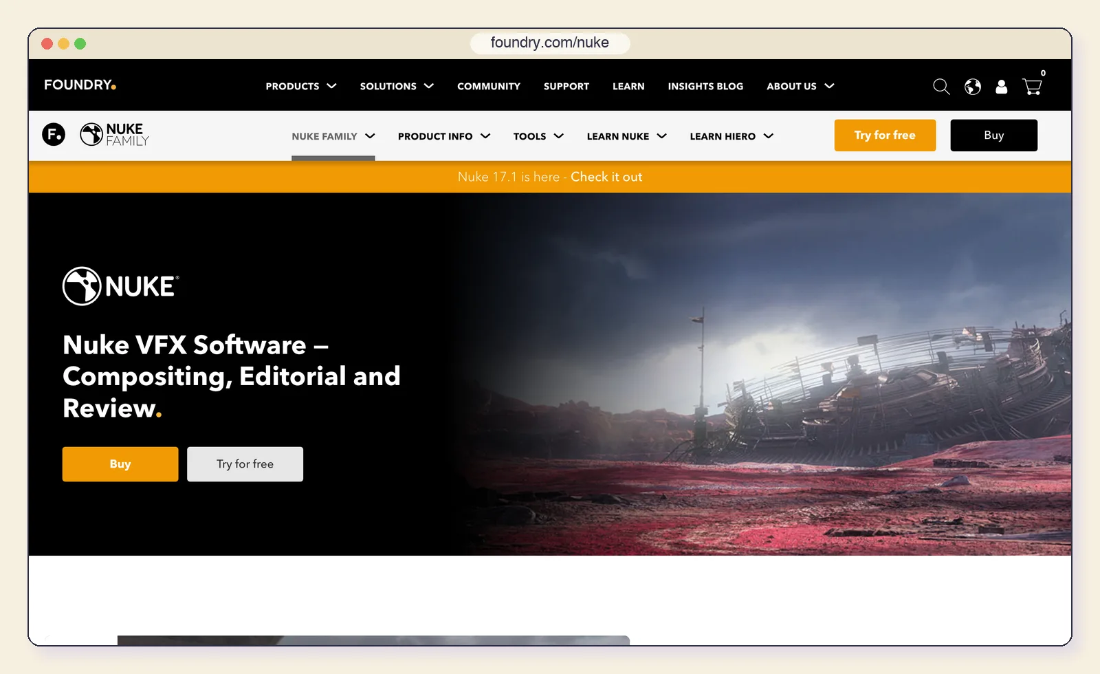Expand the Nuke Family submenu chevron

(370, 136)
